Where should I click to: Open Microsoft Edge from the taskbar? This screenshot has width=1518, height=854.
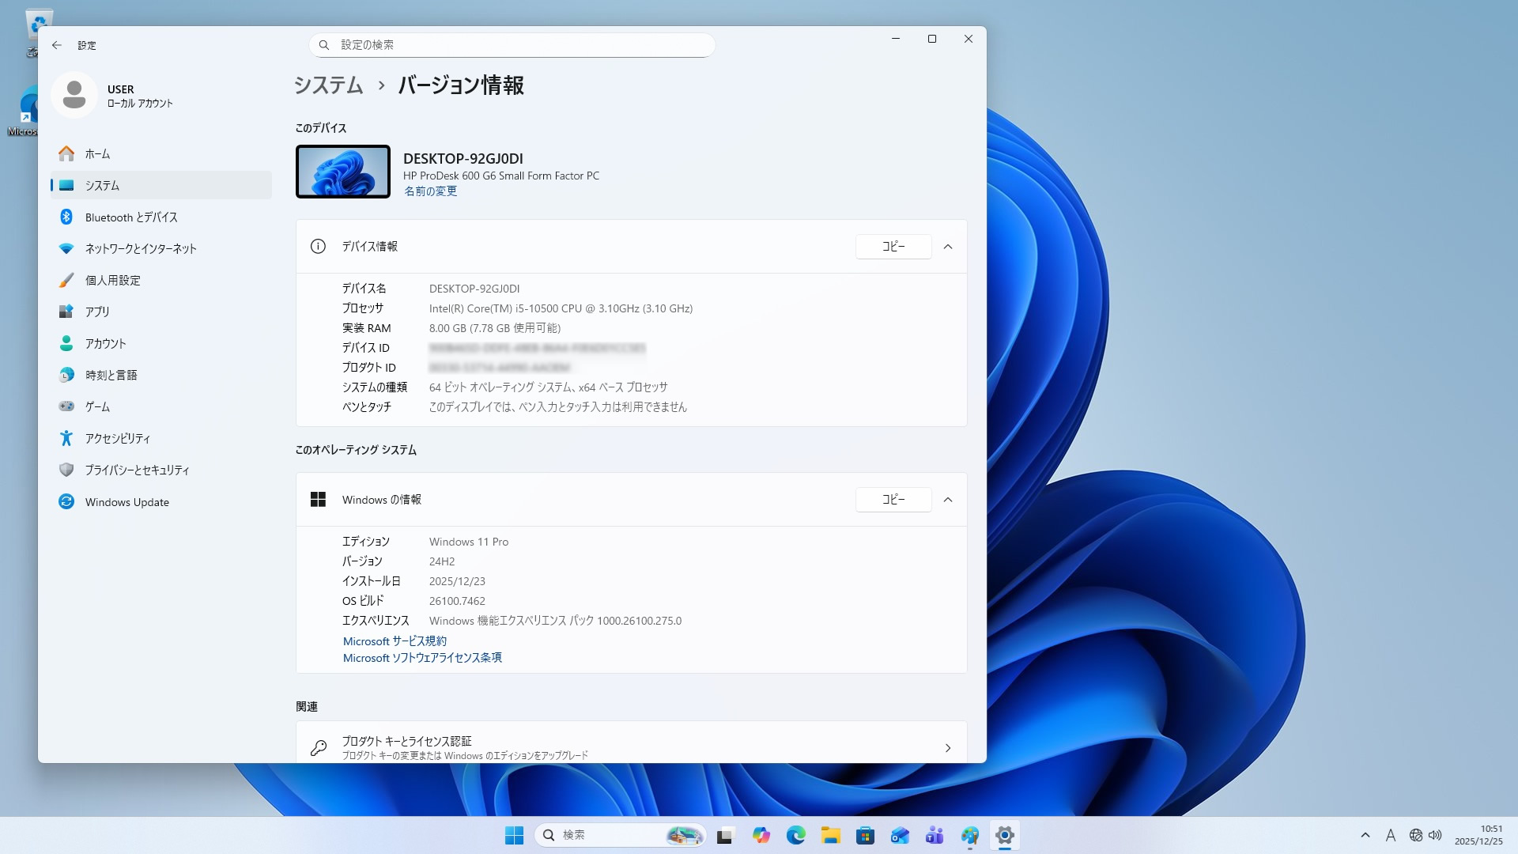tap(795, 835)
